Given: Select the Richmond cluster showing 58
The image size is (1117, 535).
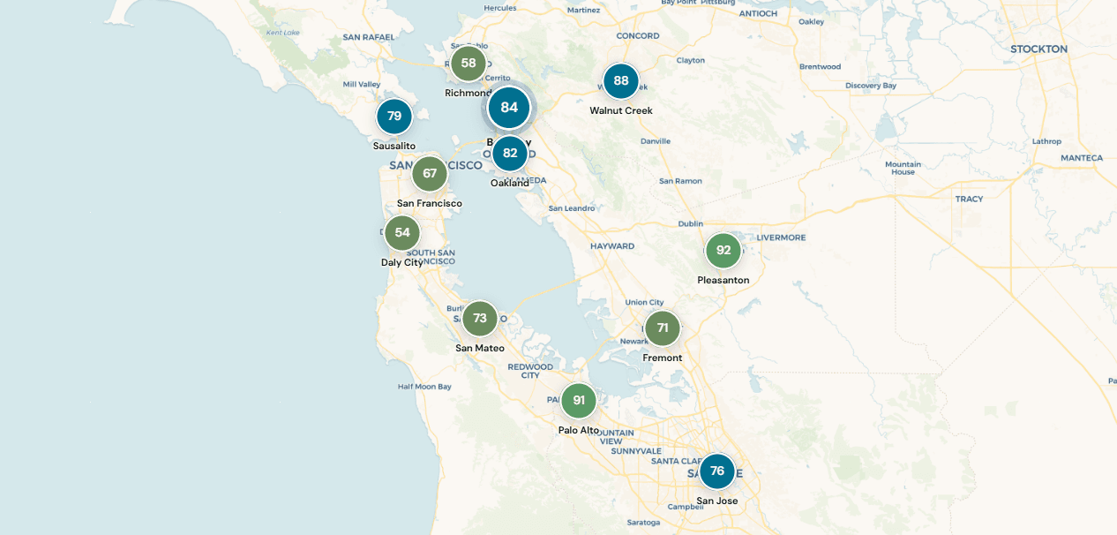Looking at the screenshot, I should [468, 63].
